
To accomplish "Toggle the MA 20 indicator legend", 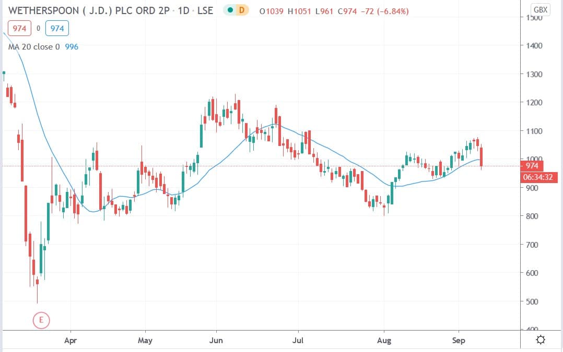I will (31, 46).
